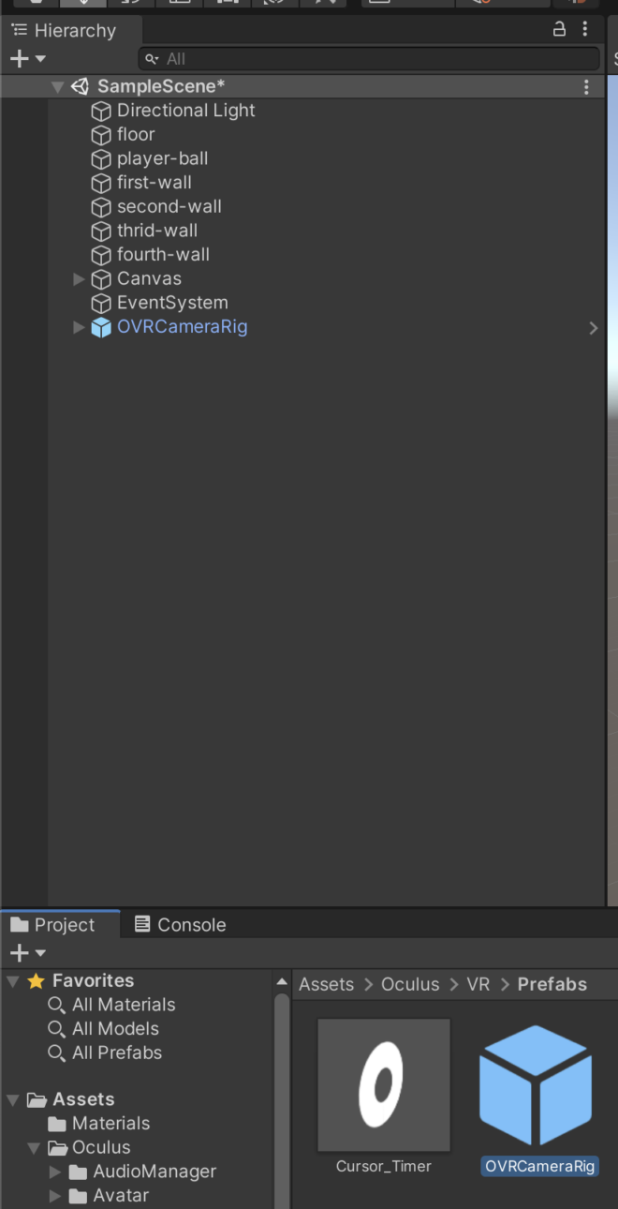Select the player-ball object
The height and width of the screenshot is (1209, 618).
(162, 158)
